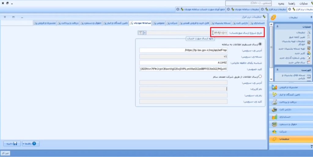This screenshot has width=313, height=157.
Task: Click the شناسه یکتای حافظه مالیاتی field
Action: 183,63
